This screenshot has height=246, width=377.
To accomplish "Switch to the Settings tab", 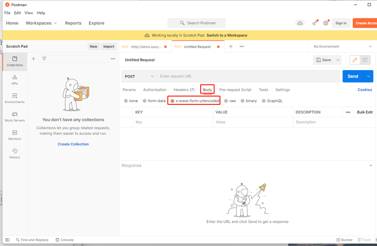I will tap(283, 90).
